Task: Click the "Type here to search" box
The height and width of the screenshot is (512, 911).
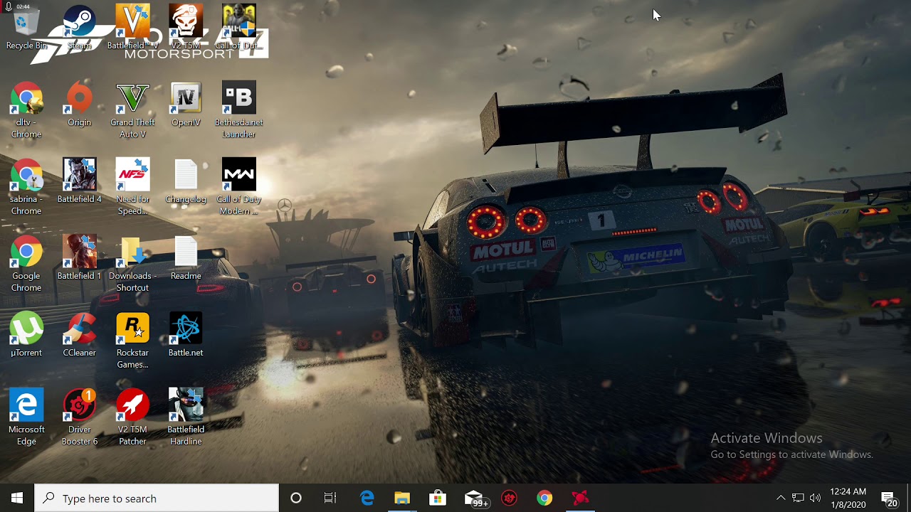Action: click(x=157, y=498)
